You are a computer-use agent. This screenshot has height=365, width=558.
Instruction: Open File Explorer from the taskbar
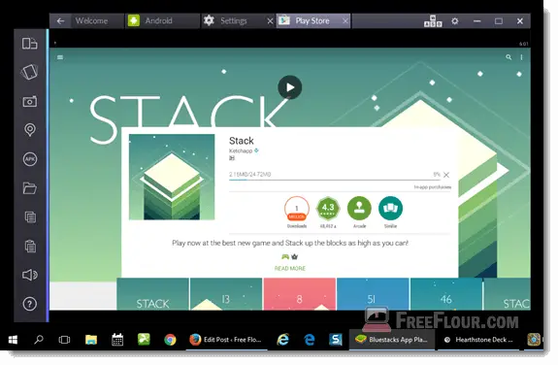pos(91,340)
